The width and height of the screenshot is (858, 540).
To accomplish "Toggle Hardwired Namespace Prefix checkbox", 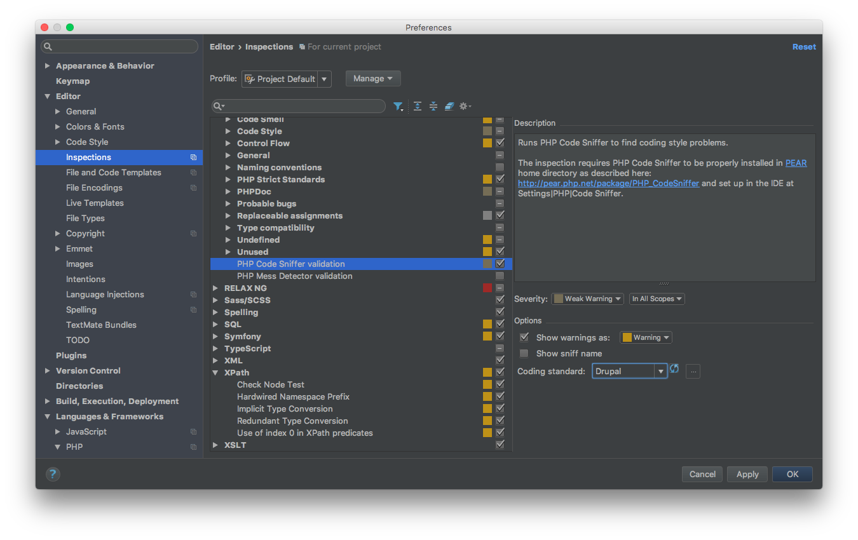I will click(500, 396).
